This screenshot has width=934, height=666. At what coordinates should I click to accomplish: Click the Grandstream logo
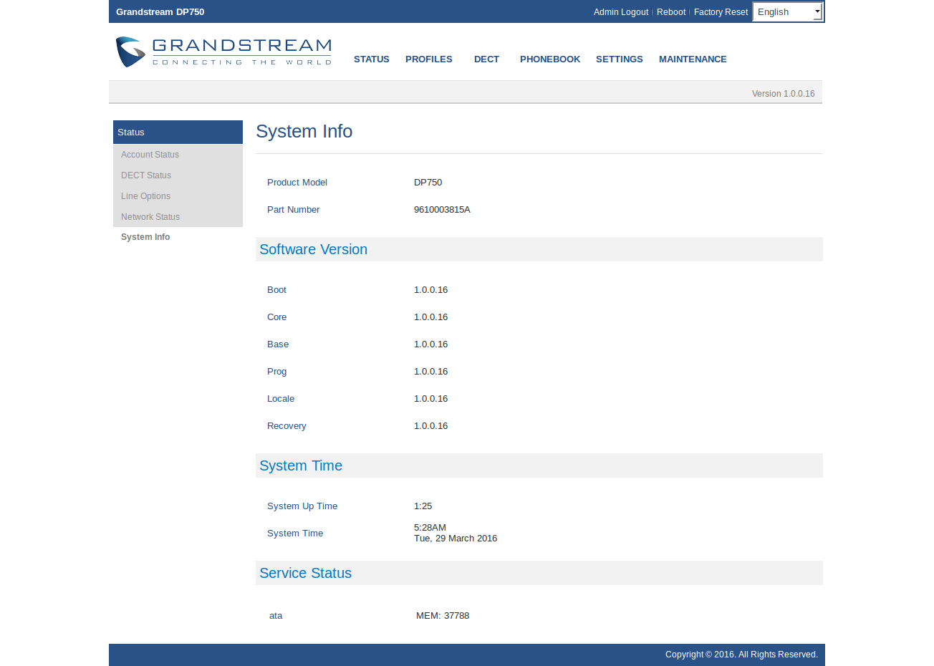(223, 52)
